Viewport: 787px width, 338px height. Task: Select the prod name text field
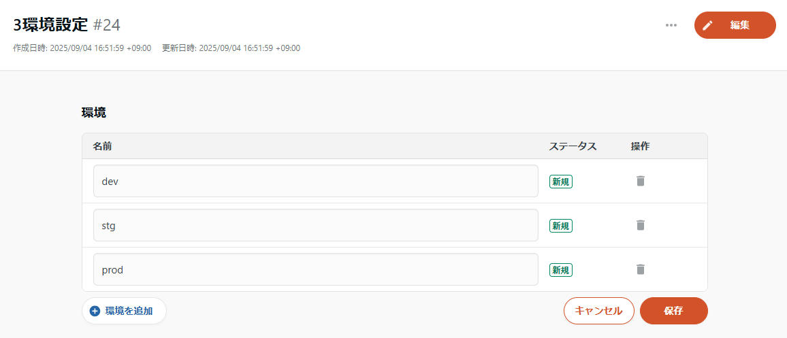point(315,269)
